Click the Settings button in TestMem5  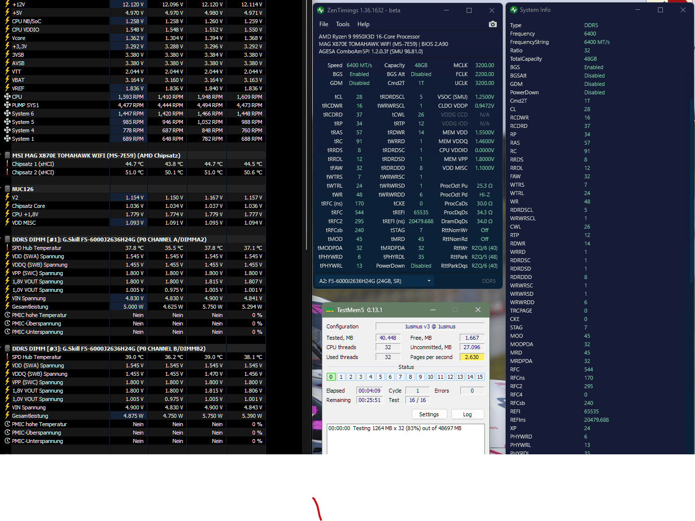[429, 414]
